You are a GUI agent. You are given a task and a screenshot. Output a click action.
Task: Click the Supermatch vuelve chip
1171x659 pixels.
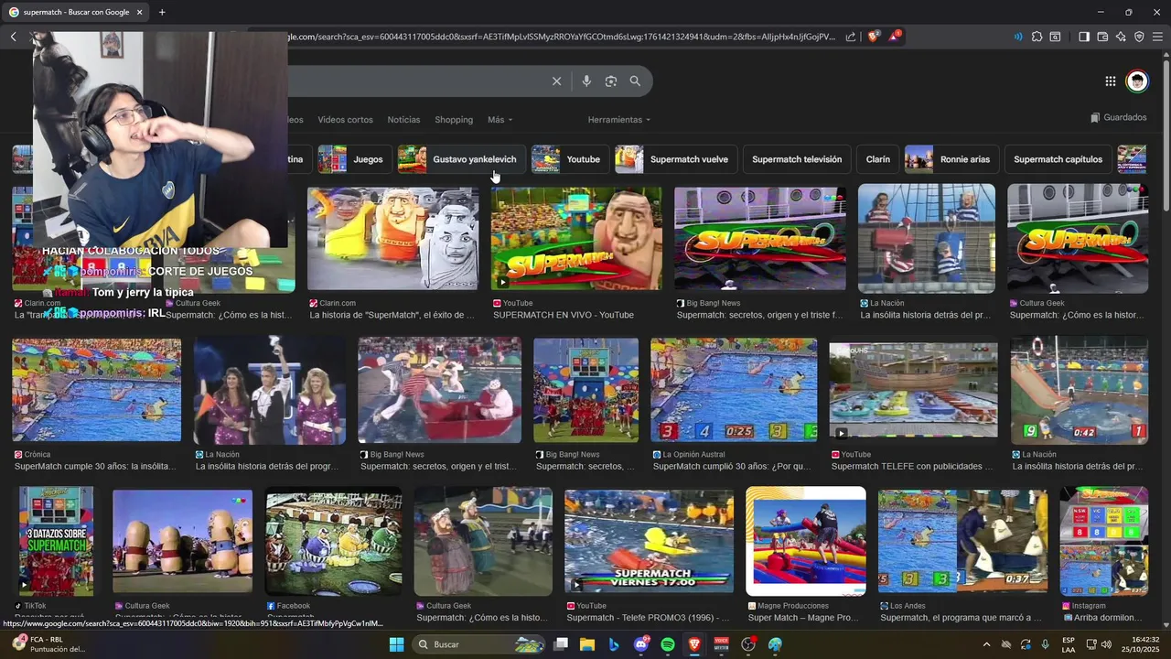[676, 159]
